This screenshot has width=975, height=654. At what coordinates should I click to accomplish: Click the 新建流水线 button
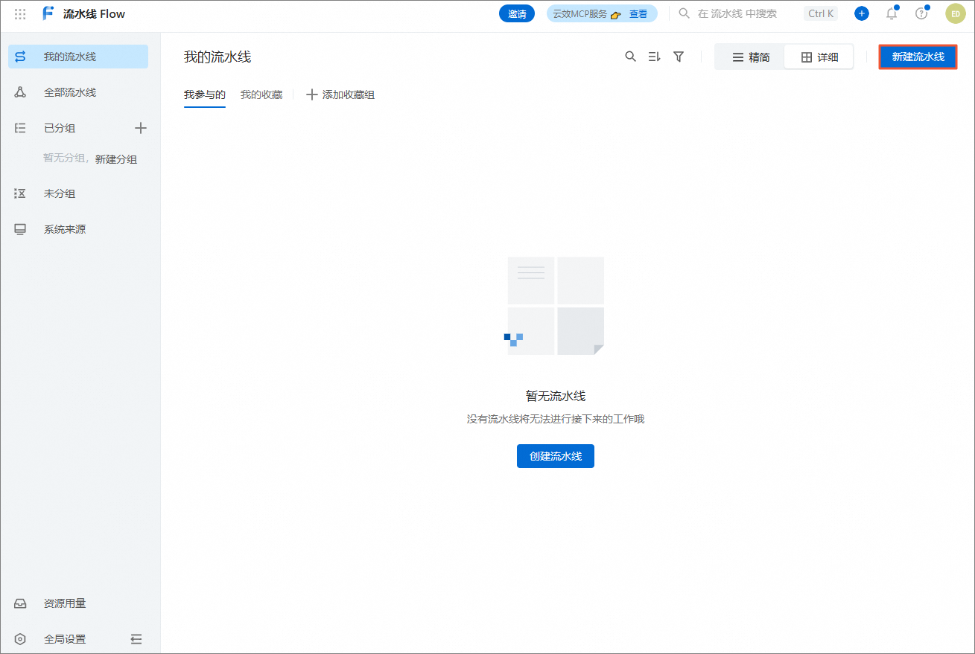918,57
